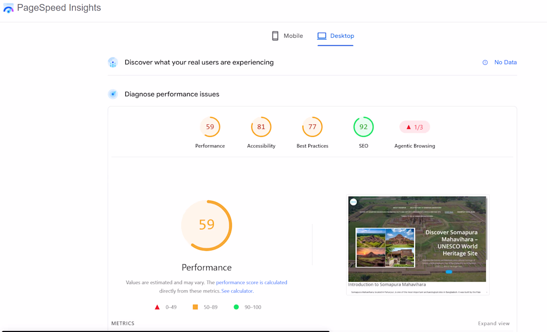Click the mobile phone icon
Viewport: 547px width, 332px height.
(275, 36)
